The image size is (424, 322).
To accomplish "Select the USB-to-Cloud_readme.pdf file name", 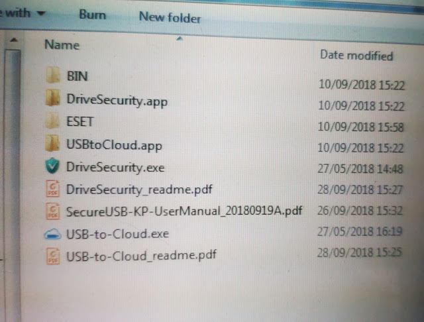I will click(141, 256).
